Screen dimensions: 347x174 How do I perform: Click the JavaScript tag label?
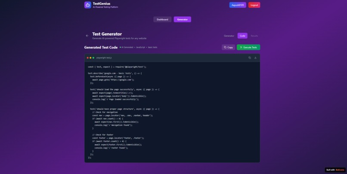coord(140,47)
